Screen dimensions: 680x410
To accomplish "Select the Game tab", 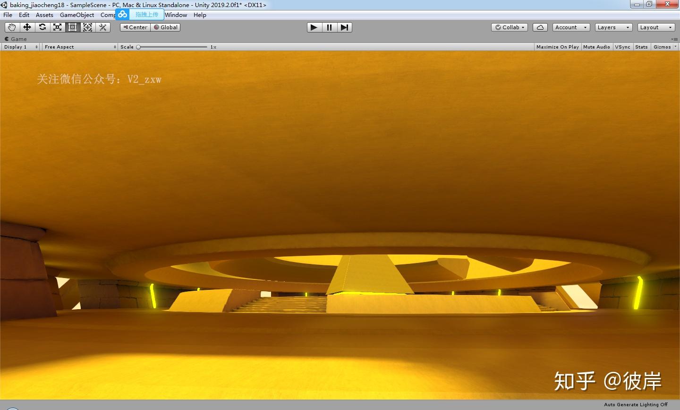I will pos(16,39).
